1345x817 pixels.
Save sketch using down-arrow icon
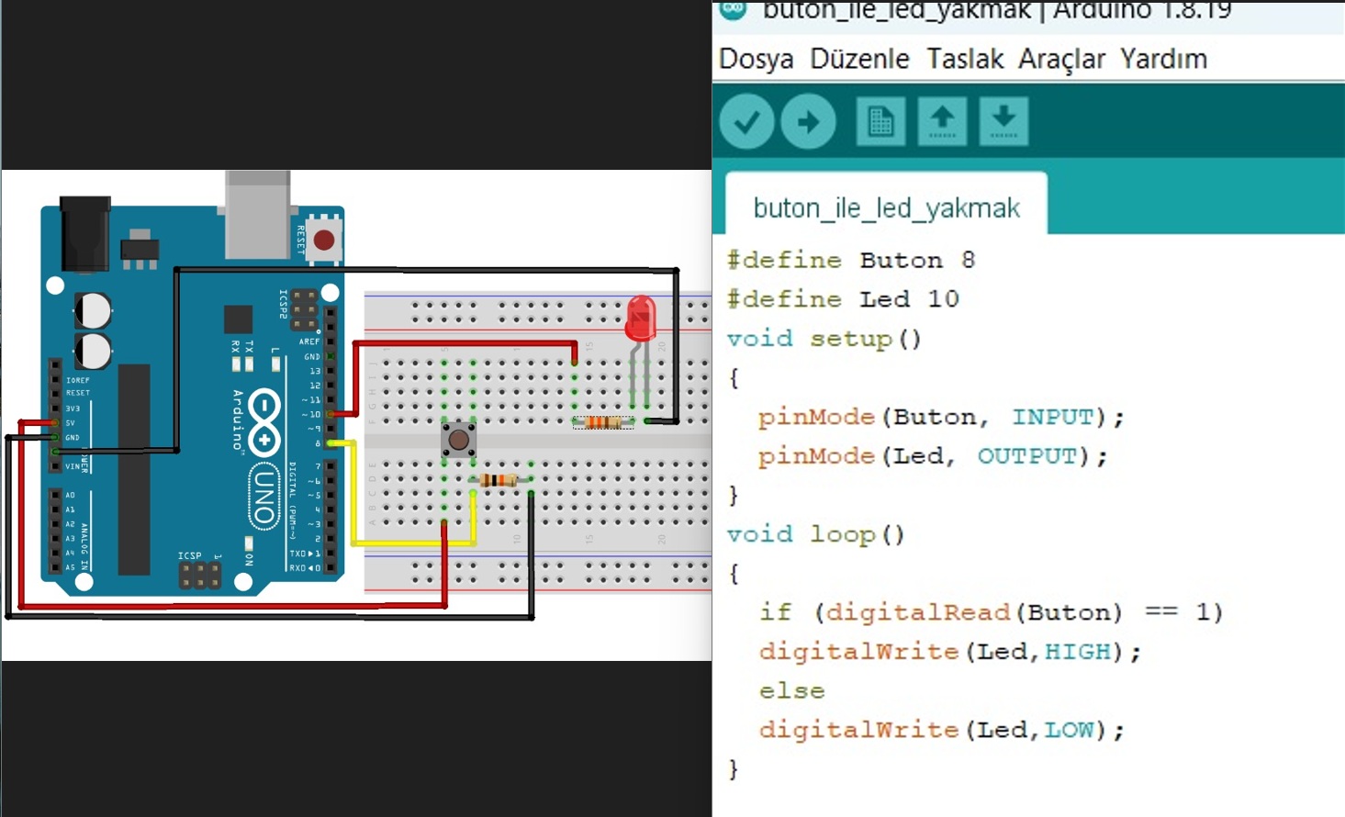pyautogui.click(x=1003, y=121)
